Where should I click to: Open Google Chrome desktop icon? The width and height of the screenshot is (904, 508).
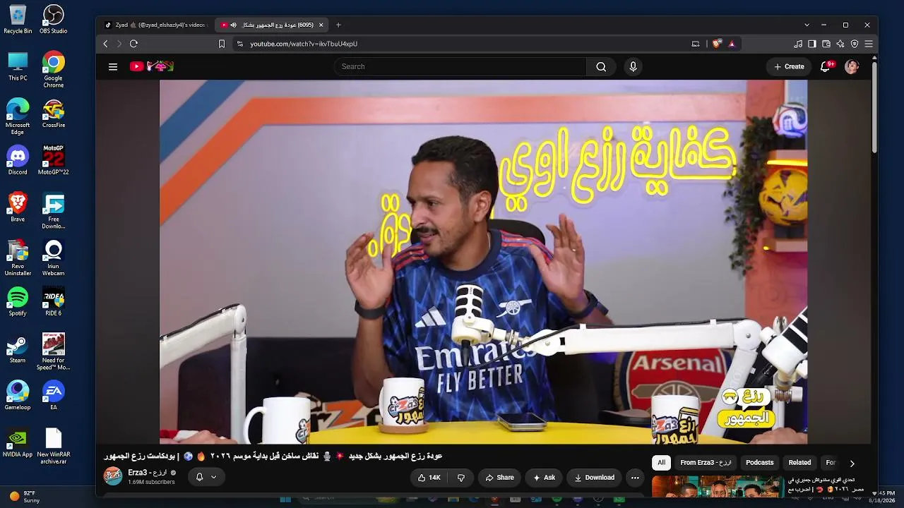pos(53,71)
